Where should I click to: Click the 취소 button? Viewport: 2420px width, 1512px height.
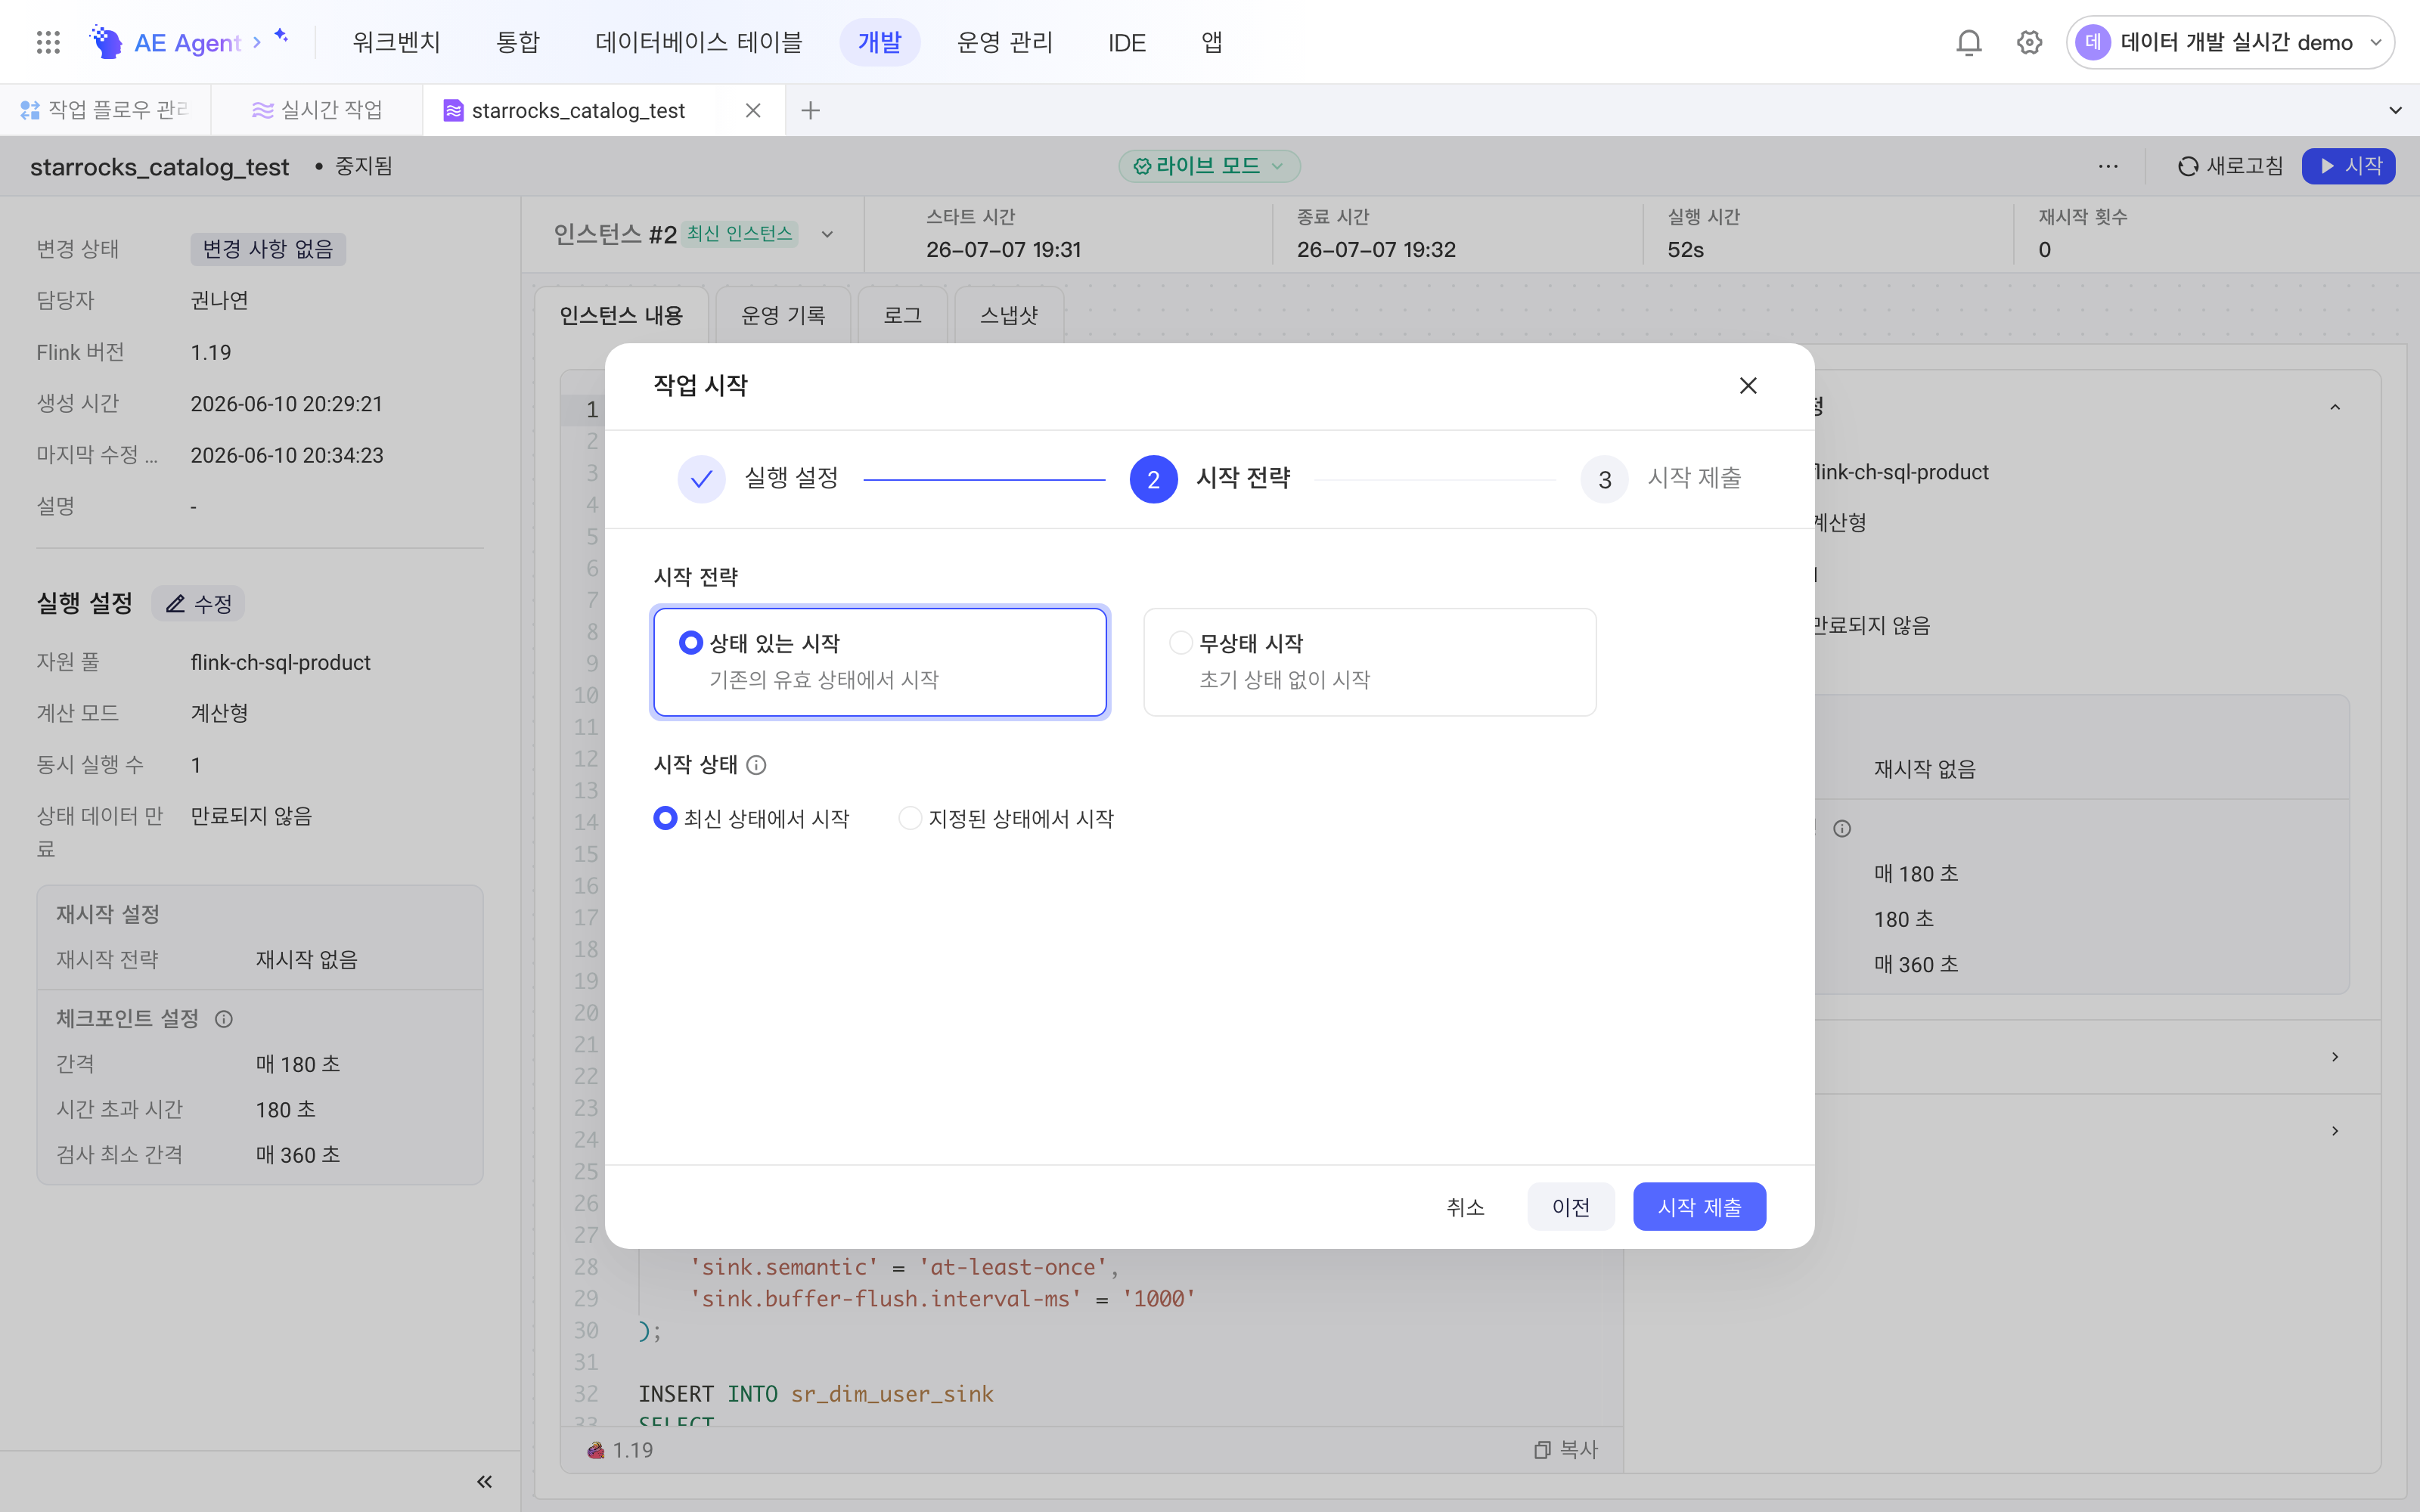point(1465,1207)
